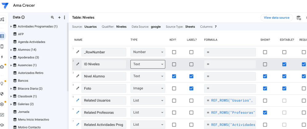Viewport: 307px width, 129px height.
Task: Toggle SHOW checkbox for Foto
Action: [265, 89]
